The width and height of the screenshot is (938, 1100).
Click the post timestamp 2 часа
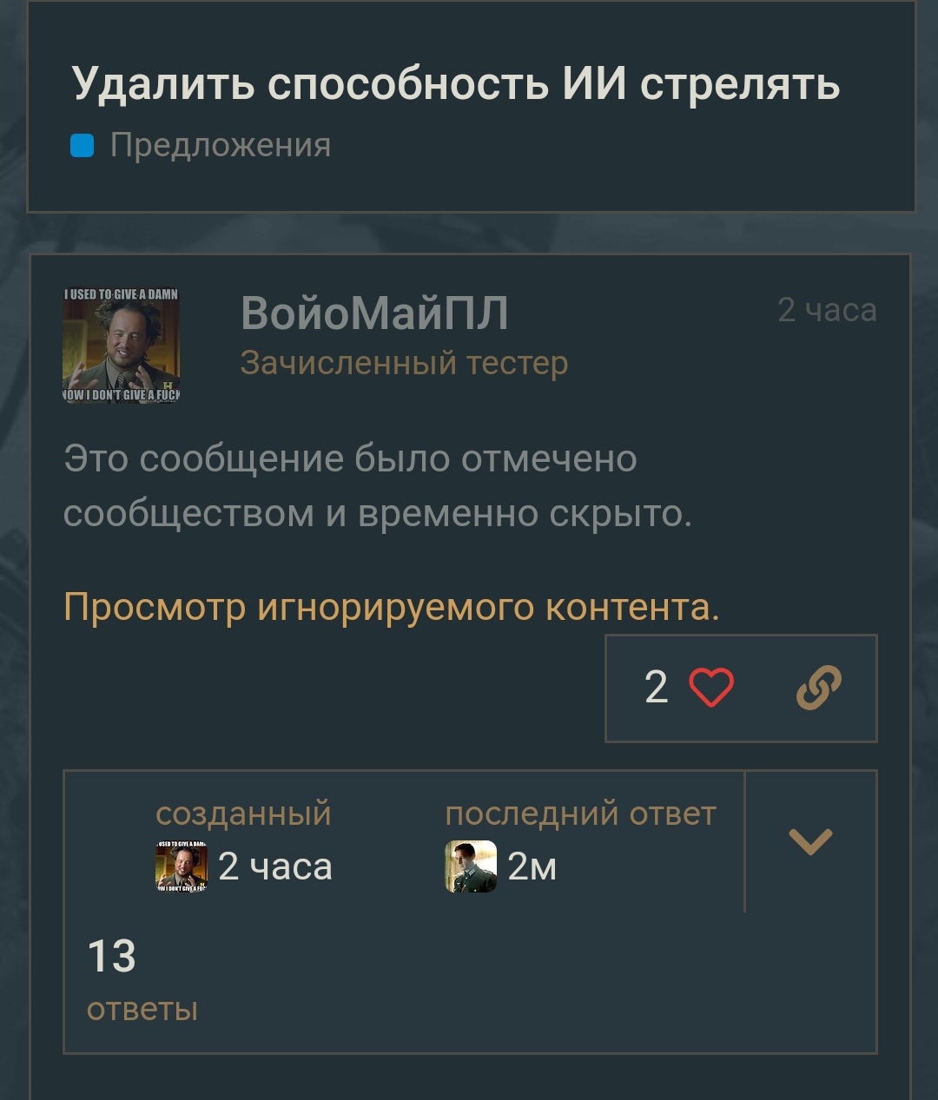click(827, 310)
